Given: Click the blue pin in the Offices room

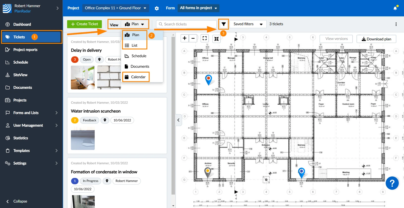Looking at the screenshot, I should (x=208, y=80).
